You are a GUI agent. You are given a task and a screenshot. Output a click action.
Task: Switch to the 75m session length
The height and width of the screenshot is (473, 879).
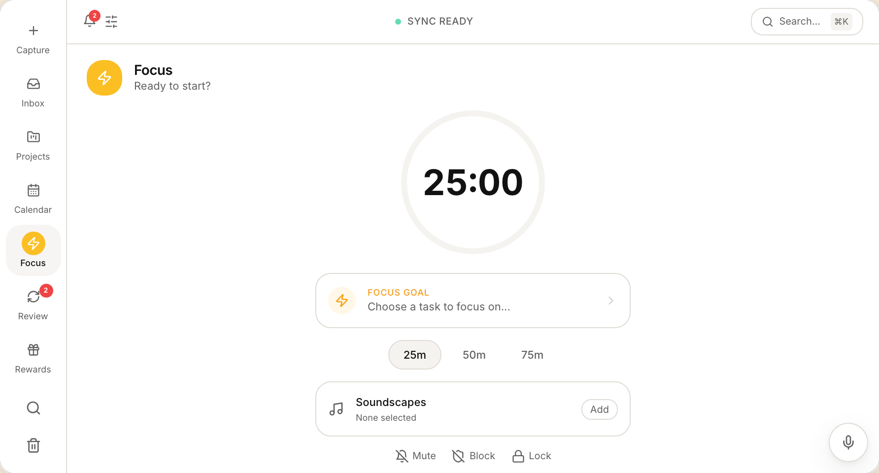tap(532, 355)
